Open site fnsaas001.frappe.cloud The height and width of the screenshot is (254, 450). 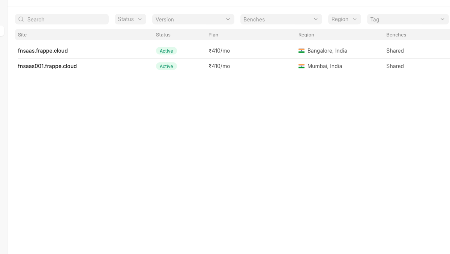[47, 66]
